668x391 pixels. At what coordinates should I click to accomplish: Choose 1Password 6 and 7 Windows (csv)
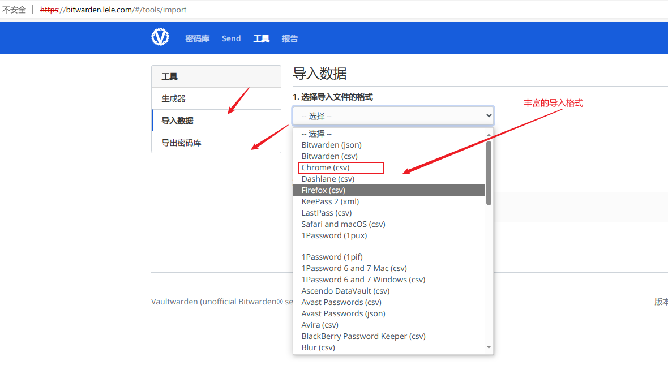click(388, 280)
